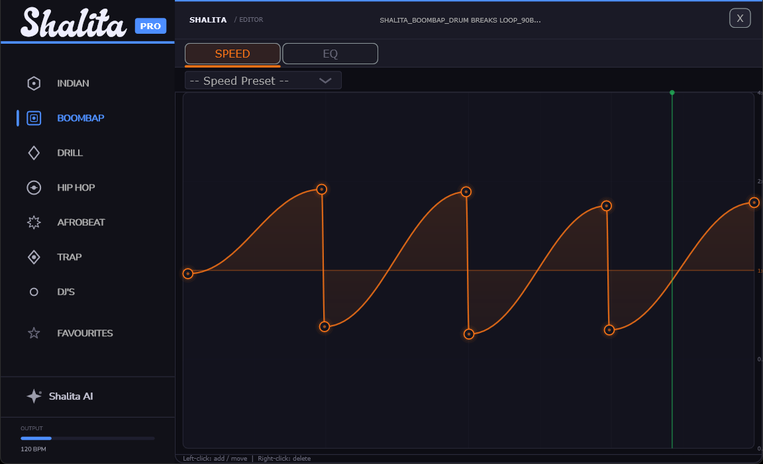Click the Hip Hop circle icon
The image size is (763, 464).
point(34,188)
